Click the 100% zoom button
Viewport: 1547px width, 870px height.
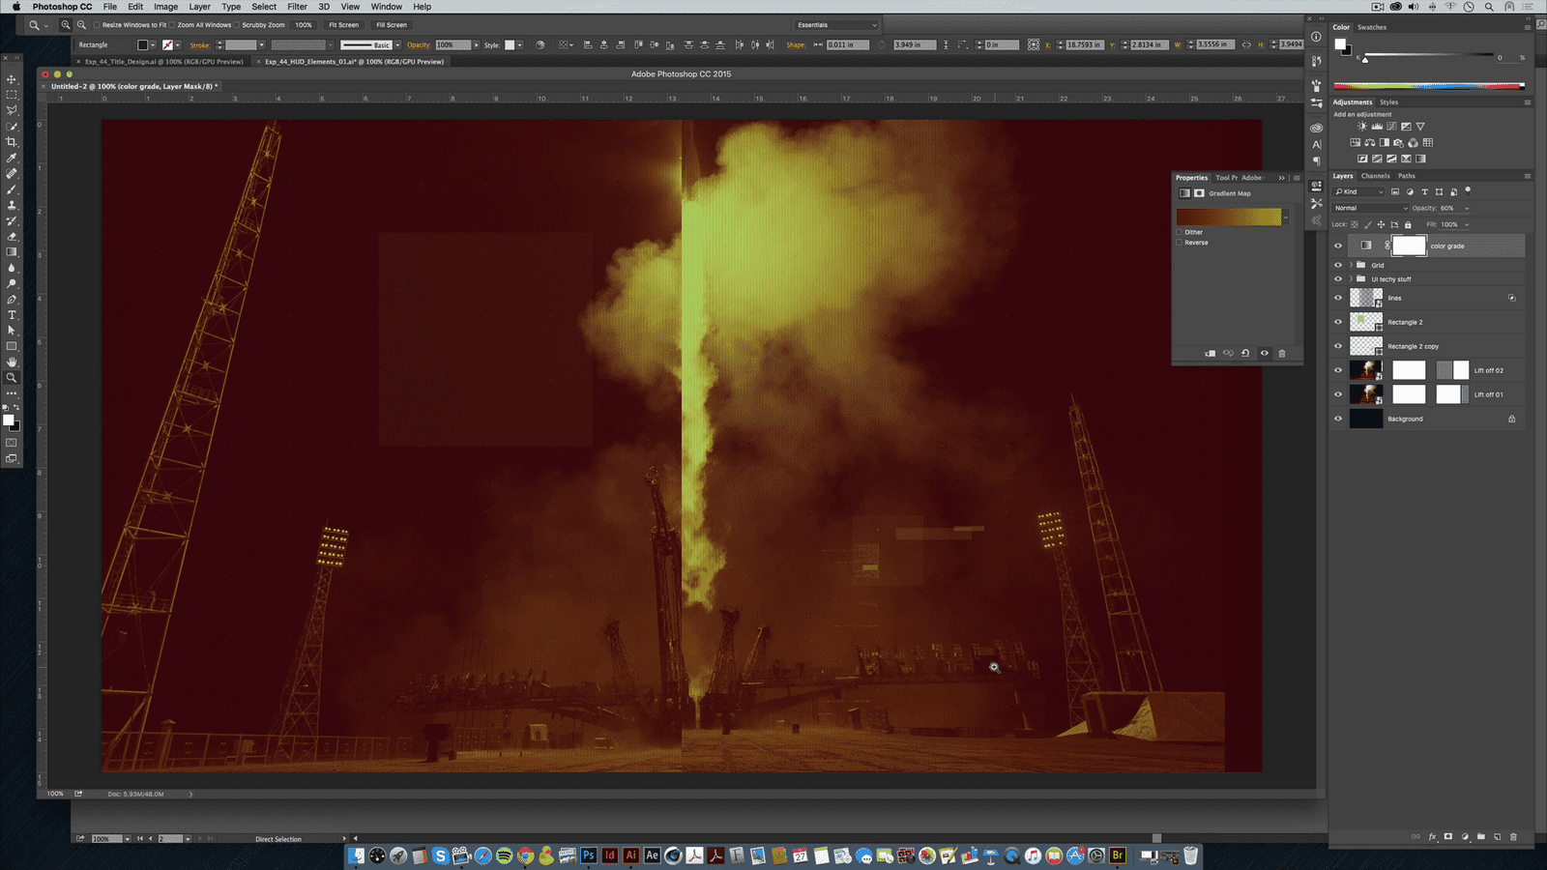click(x=304, y=25)
